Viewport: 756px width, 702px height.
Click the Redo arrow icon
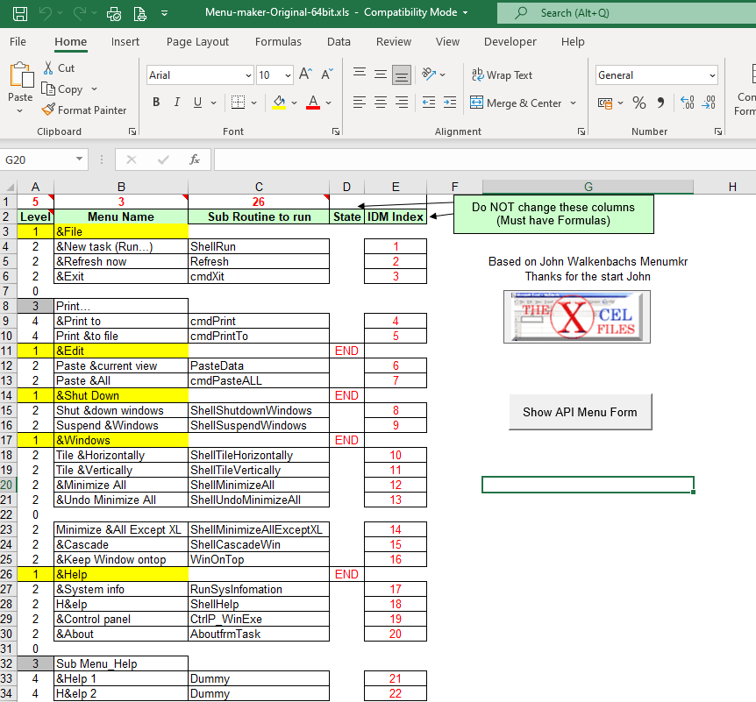click(x=80, y=13)
